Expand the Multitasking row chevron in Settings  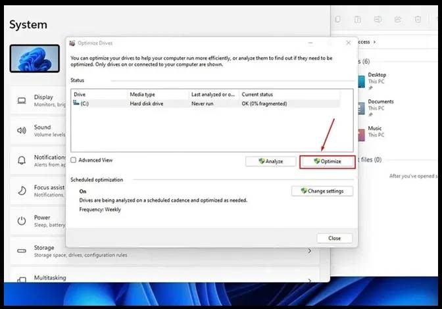pos(310,280)
